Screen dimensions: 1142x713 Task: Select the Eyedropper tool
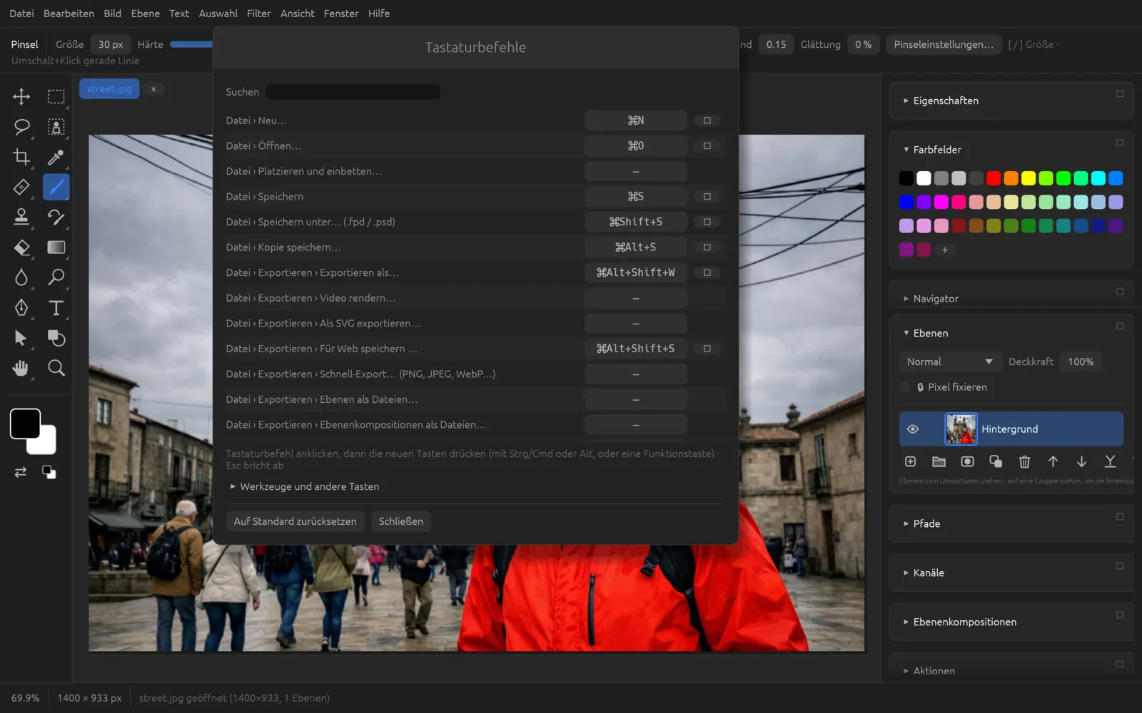(56, 157)
